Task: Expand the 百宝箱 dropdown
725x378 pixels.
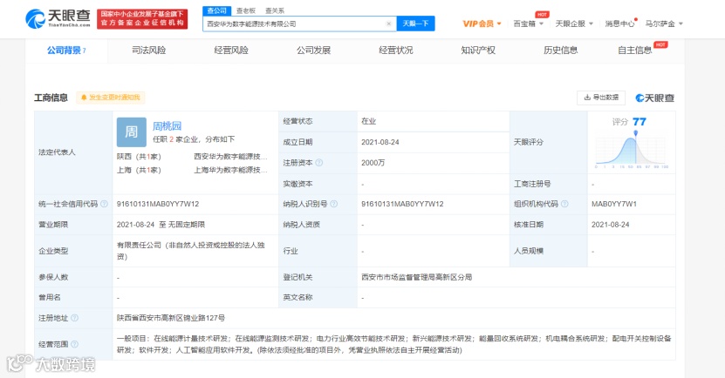Action: coord(528,24)
